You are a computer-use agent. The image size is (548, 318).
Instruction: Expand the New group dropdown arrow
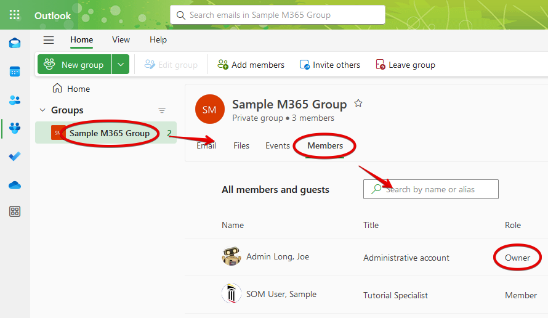pos(121,65)
